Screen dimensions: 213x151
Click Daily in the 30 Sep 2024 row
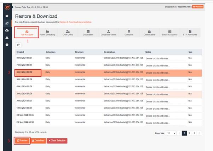(48, 115)
